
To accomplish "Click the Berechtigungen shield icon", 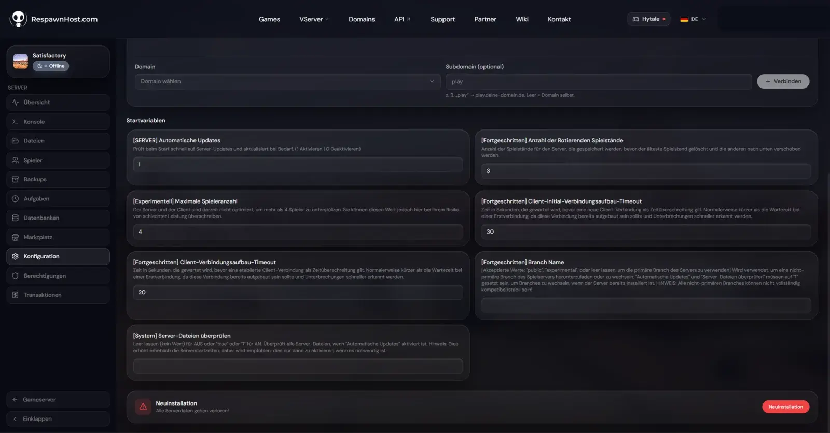I will click(15, 276).
